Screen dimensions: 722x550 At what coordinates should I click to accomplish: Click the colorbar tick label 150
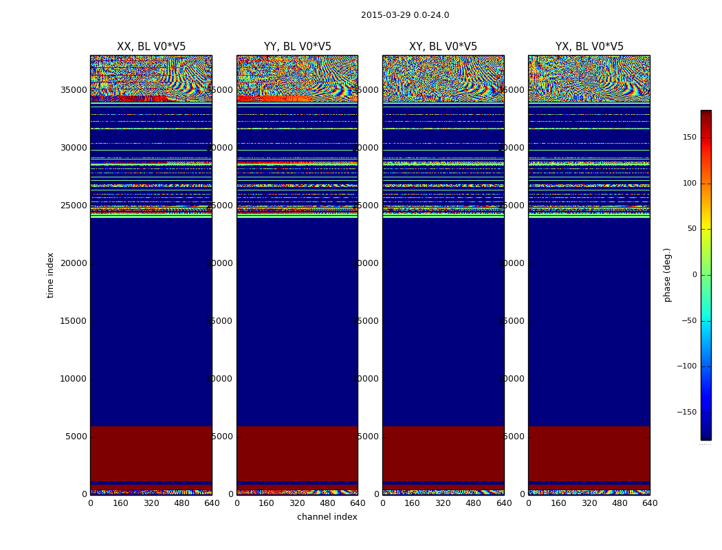689,137
